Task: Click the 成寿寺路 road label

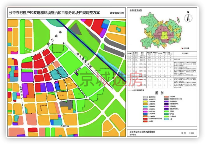Action: 21,90
